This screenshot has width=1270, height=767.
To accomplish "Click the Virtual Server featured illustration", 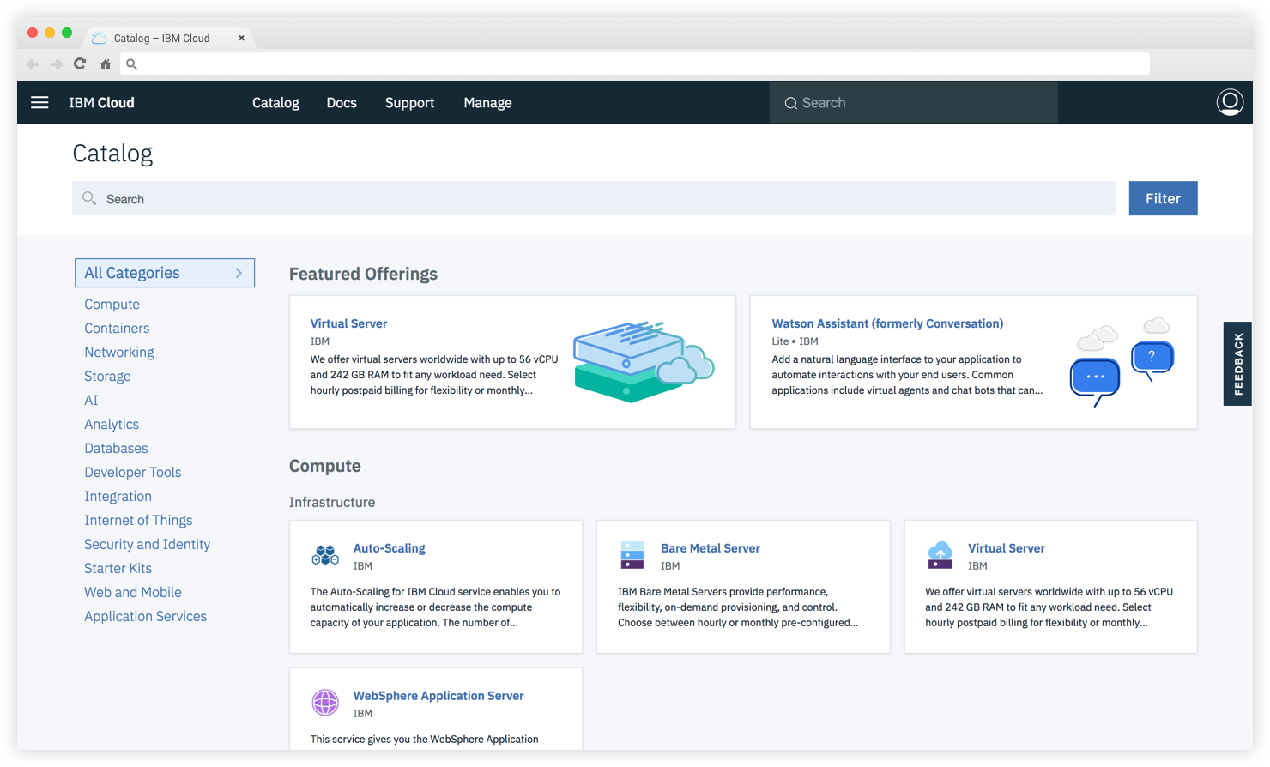I will tap(644, 361).
